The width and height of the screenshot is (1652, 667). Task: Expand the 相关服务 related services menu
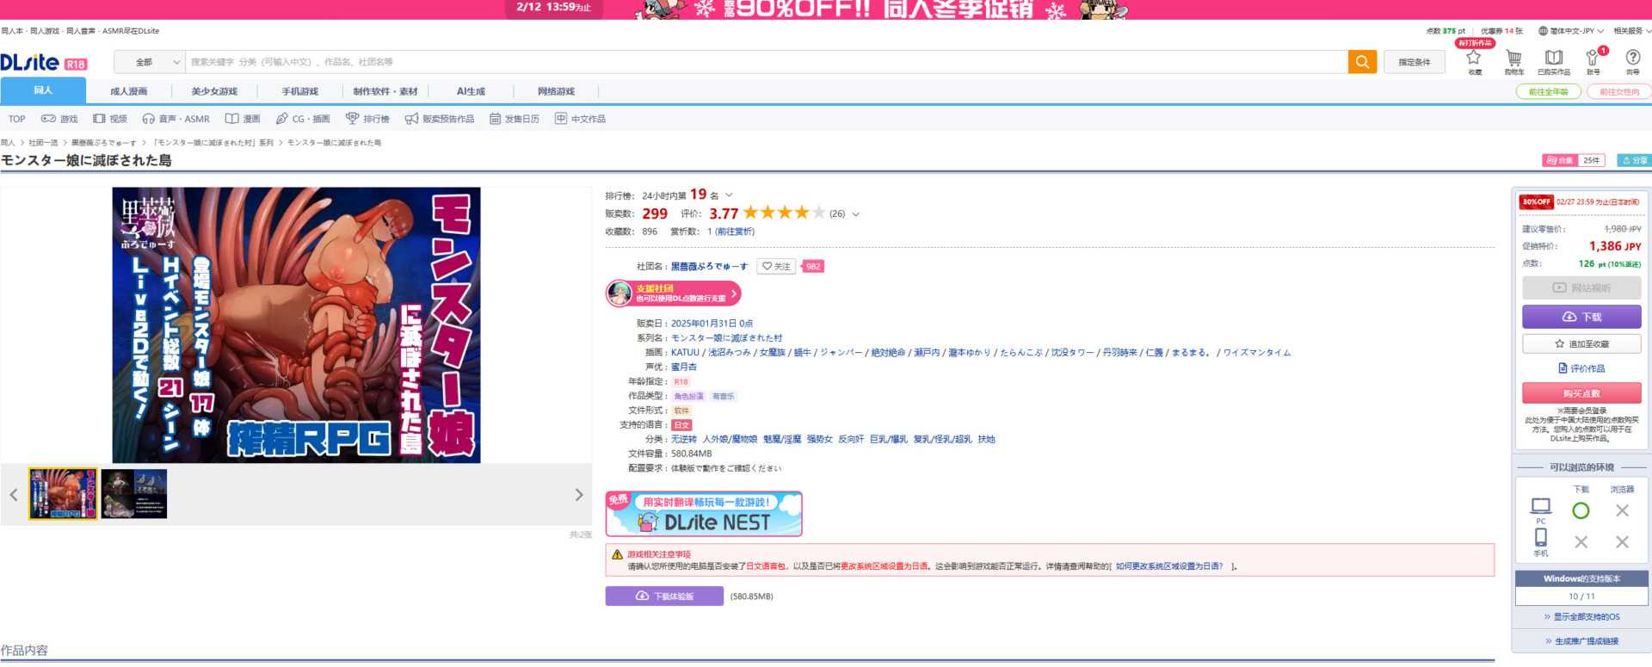[1632, 31]
